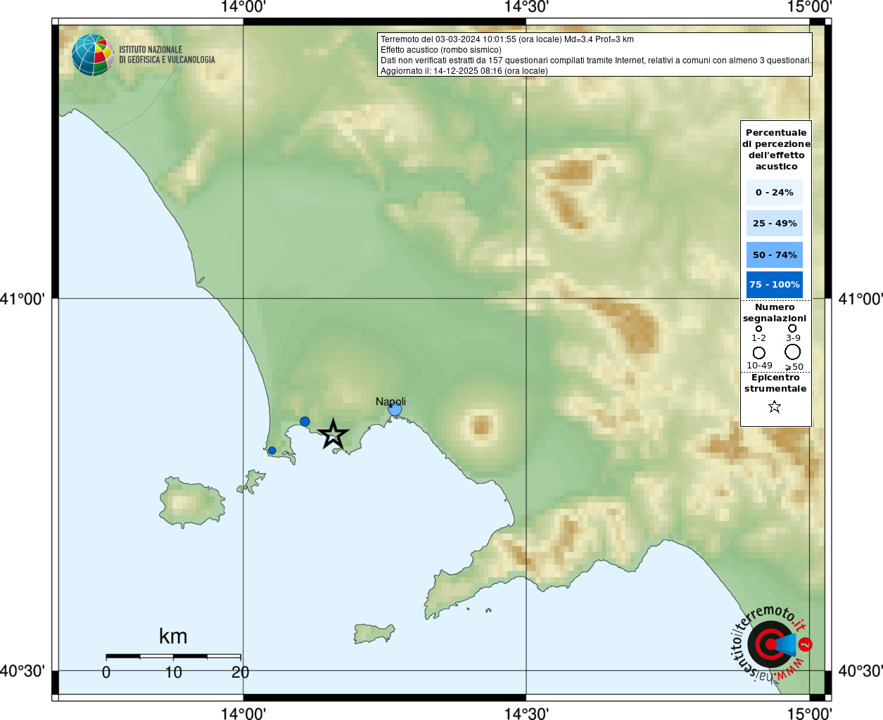This screenshot has height=720, width=883.
Task: Click the small blue circle near the cape
Action: click(x=272, y=451)
